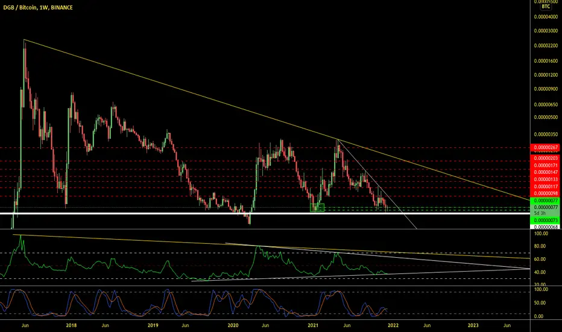This screenshot has width=562, height=332.
Task: Click the 0.00003000 price scale value
Action: coord(546,31)
